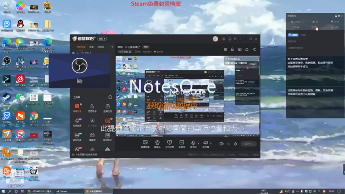Select the third scene tab
Screen dimensions: 345x194
point(101,47)
